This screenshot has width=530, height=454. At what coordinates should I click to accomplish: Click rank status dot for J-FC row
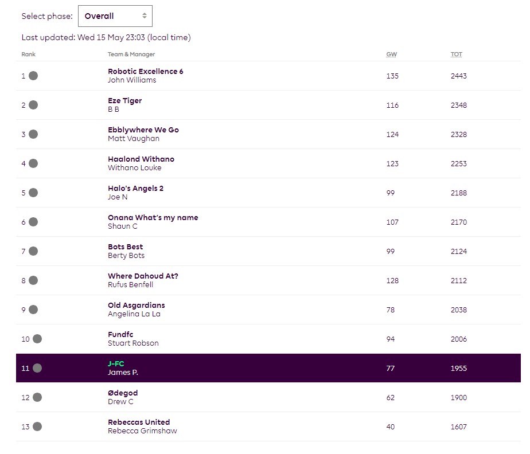coord(37,368)
